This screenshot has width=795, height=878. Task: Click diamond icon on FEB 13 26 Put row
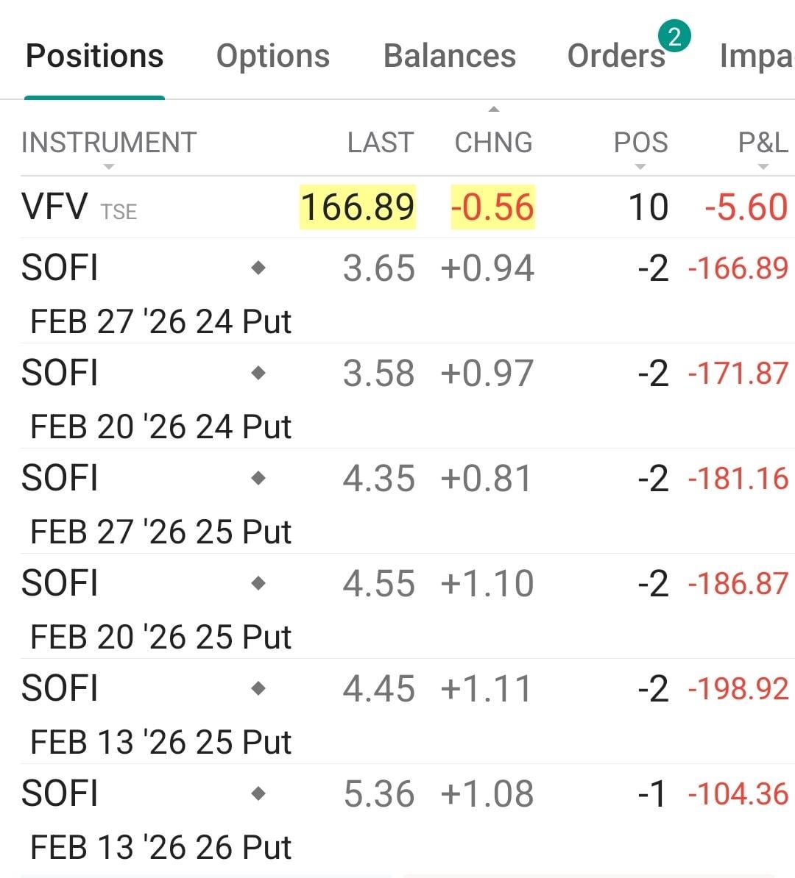pos(258,794)
